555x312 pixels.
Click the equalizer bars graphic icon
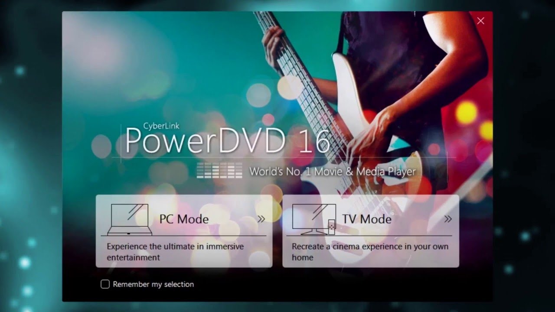click(x=219, y=170)
